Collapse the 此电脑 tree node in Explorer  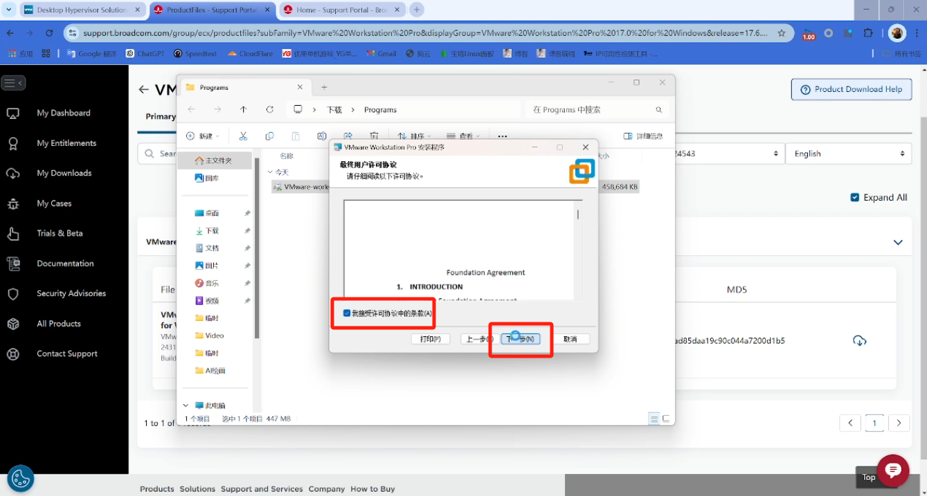pyautogui.click(x=186, y=405)
